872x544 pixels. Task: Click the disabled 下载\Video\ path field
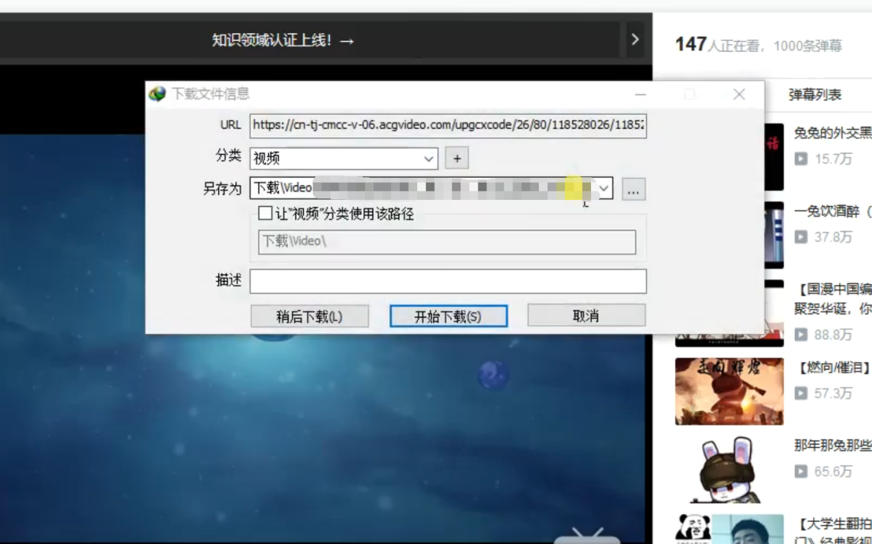coord(447,242)
